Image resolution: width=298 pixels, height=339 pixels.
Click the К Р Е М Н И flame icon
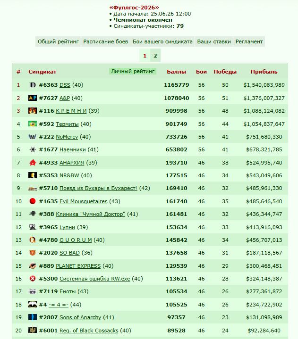tap(33, 111)
